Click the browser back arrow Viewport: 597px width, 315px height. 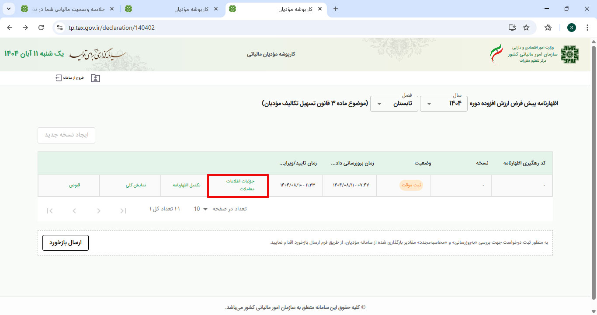point(10,28)
